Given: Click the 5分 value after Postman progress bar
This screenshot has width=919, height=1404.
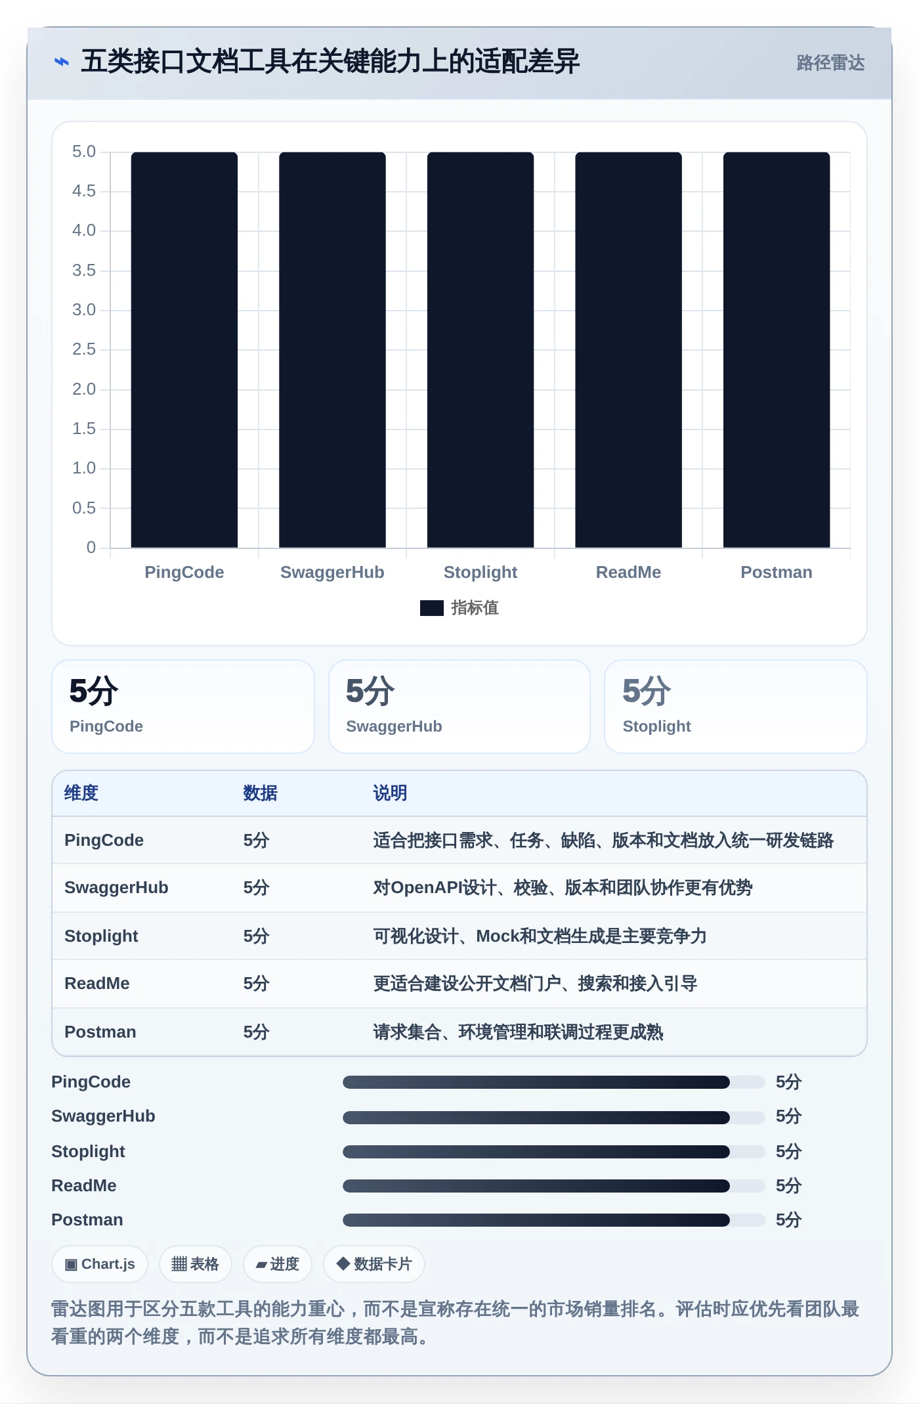Looking at the screenshot, I should point(789,1220).
